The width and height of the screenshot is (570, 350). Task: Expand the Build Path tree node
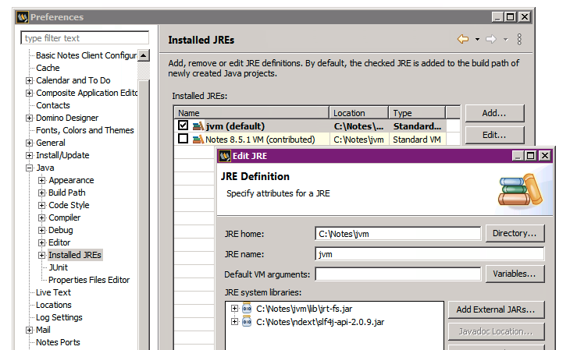(x=42, y=193)
